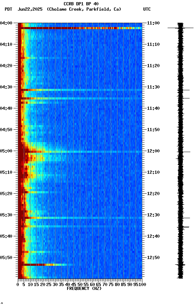Click the 11:30 UTC time label

(153, 87)
